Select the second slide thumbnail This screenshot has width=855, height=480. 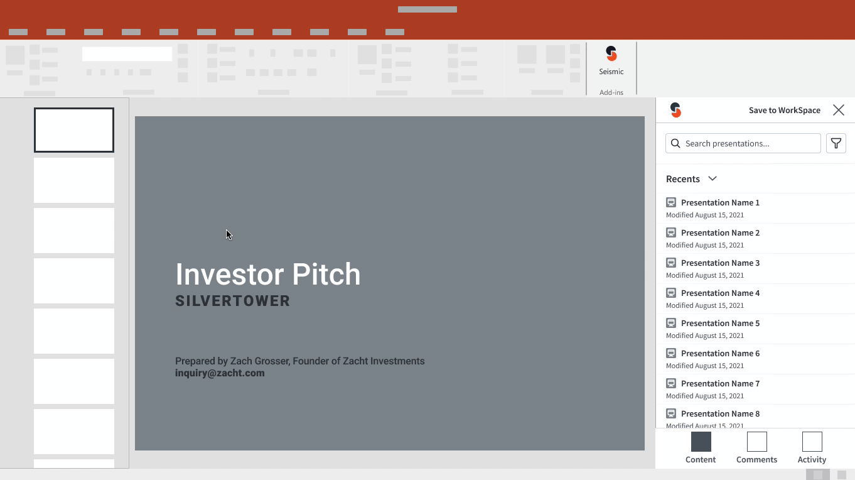74,180
